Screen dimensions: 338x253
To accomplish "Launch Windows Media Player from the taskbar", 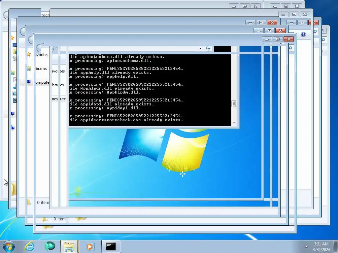I will click(90, 246).
